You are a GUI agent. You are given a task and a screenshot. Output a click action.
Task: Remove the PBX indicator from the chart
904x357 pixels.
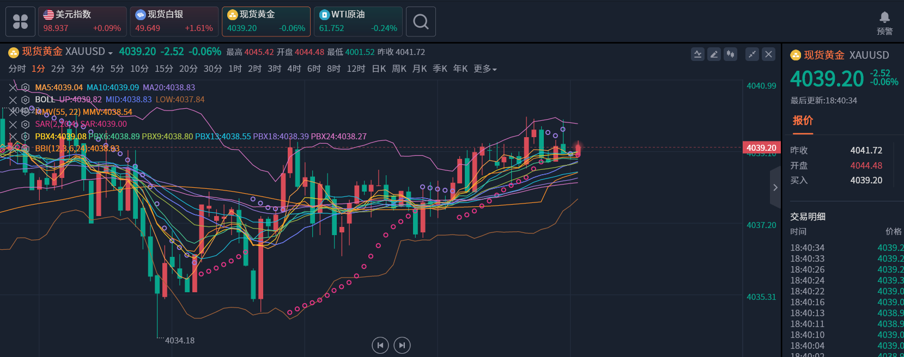13,137
